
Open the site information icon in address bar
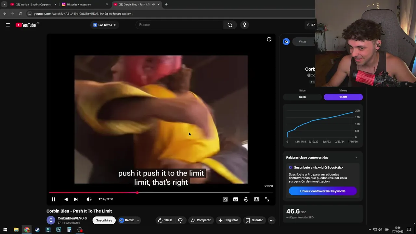click(30, 14)
